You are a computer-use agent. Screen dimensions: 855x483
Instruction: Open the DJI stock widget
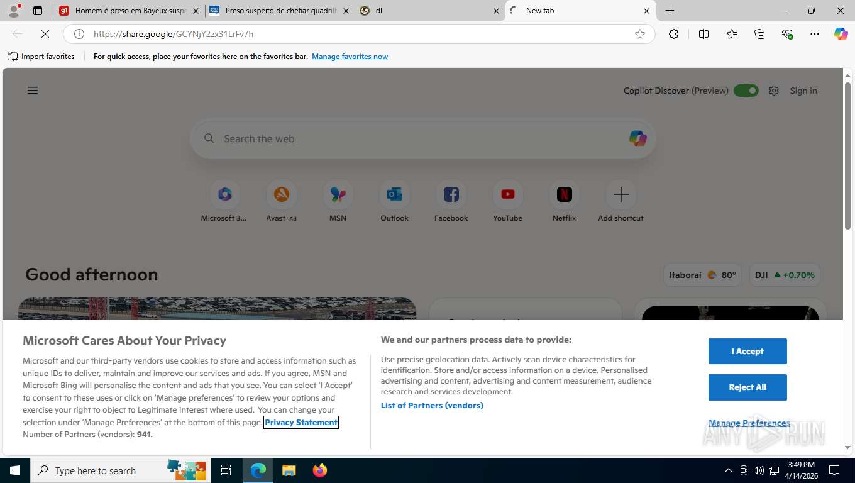click(x=785, y=275)
